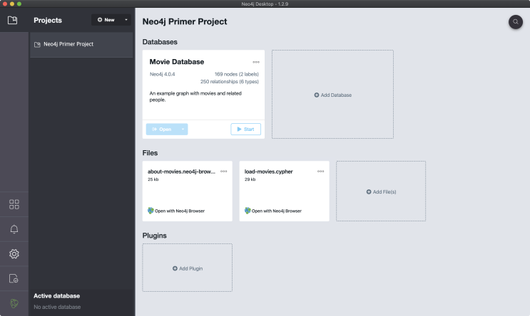530x316 pixels.
Task: Open the notifications bell icon
Action: (x=14, y=228)
